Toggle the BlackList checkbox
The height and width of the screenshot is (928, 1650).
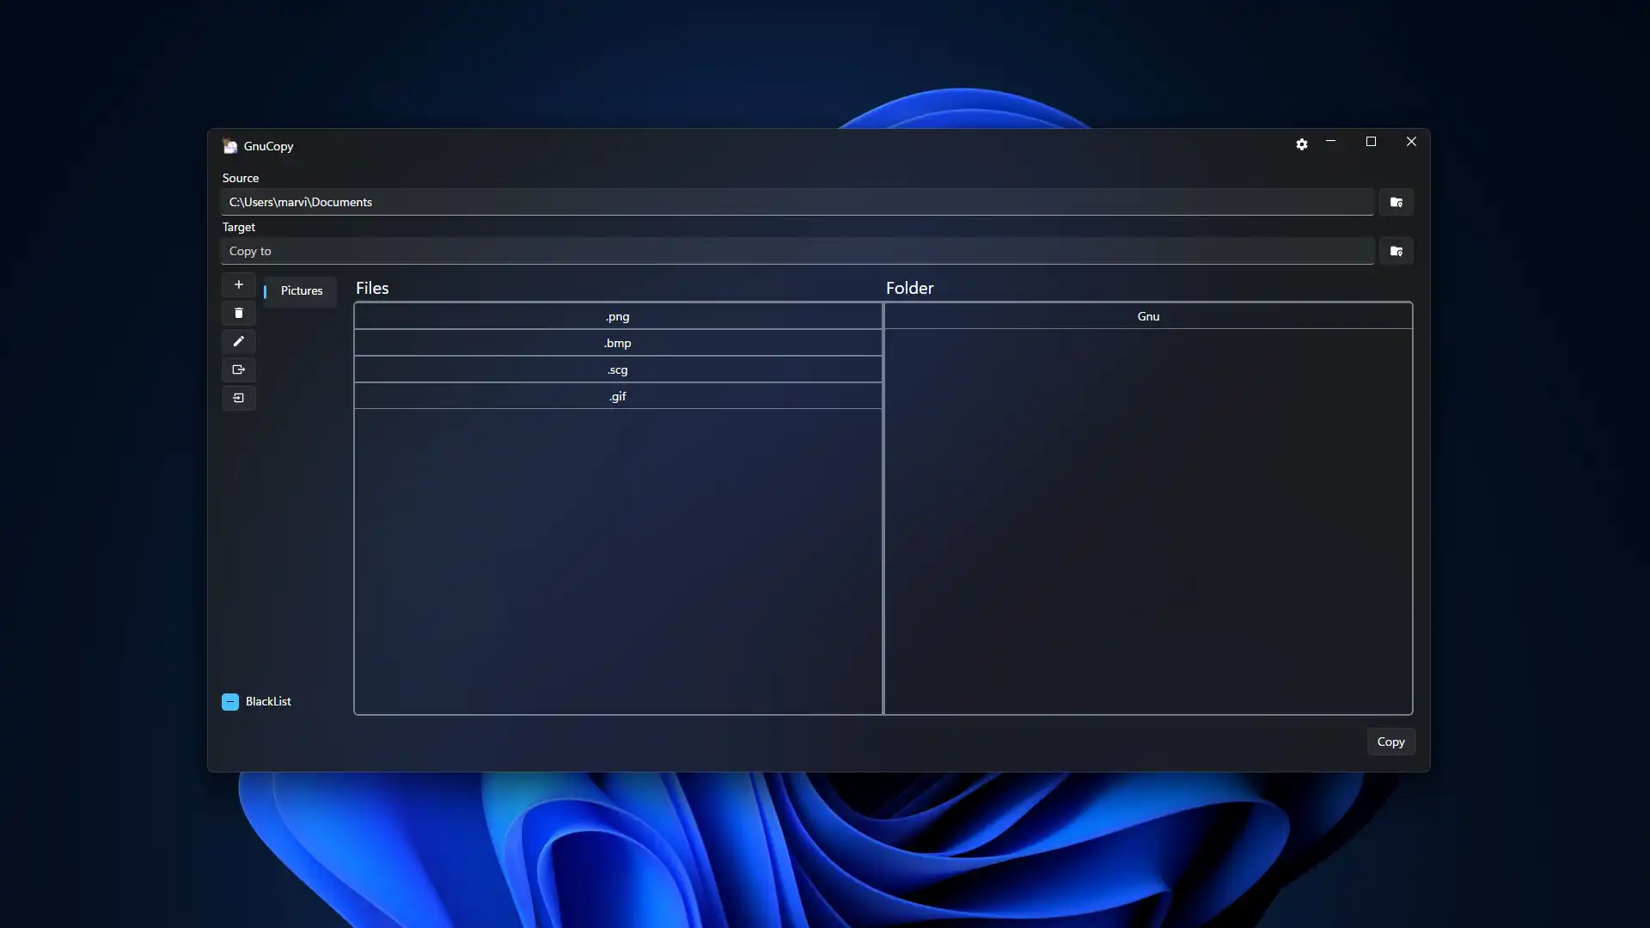(x=230, y=702)
